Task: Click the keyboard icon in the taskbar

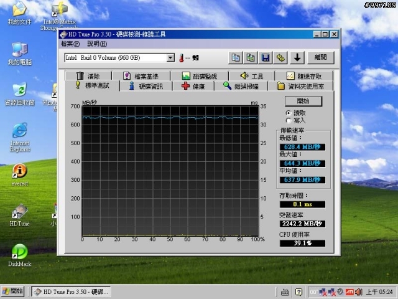Action: [x=285, y=292]
